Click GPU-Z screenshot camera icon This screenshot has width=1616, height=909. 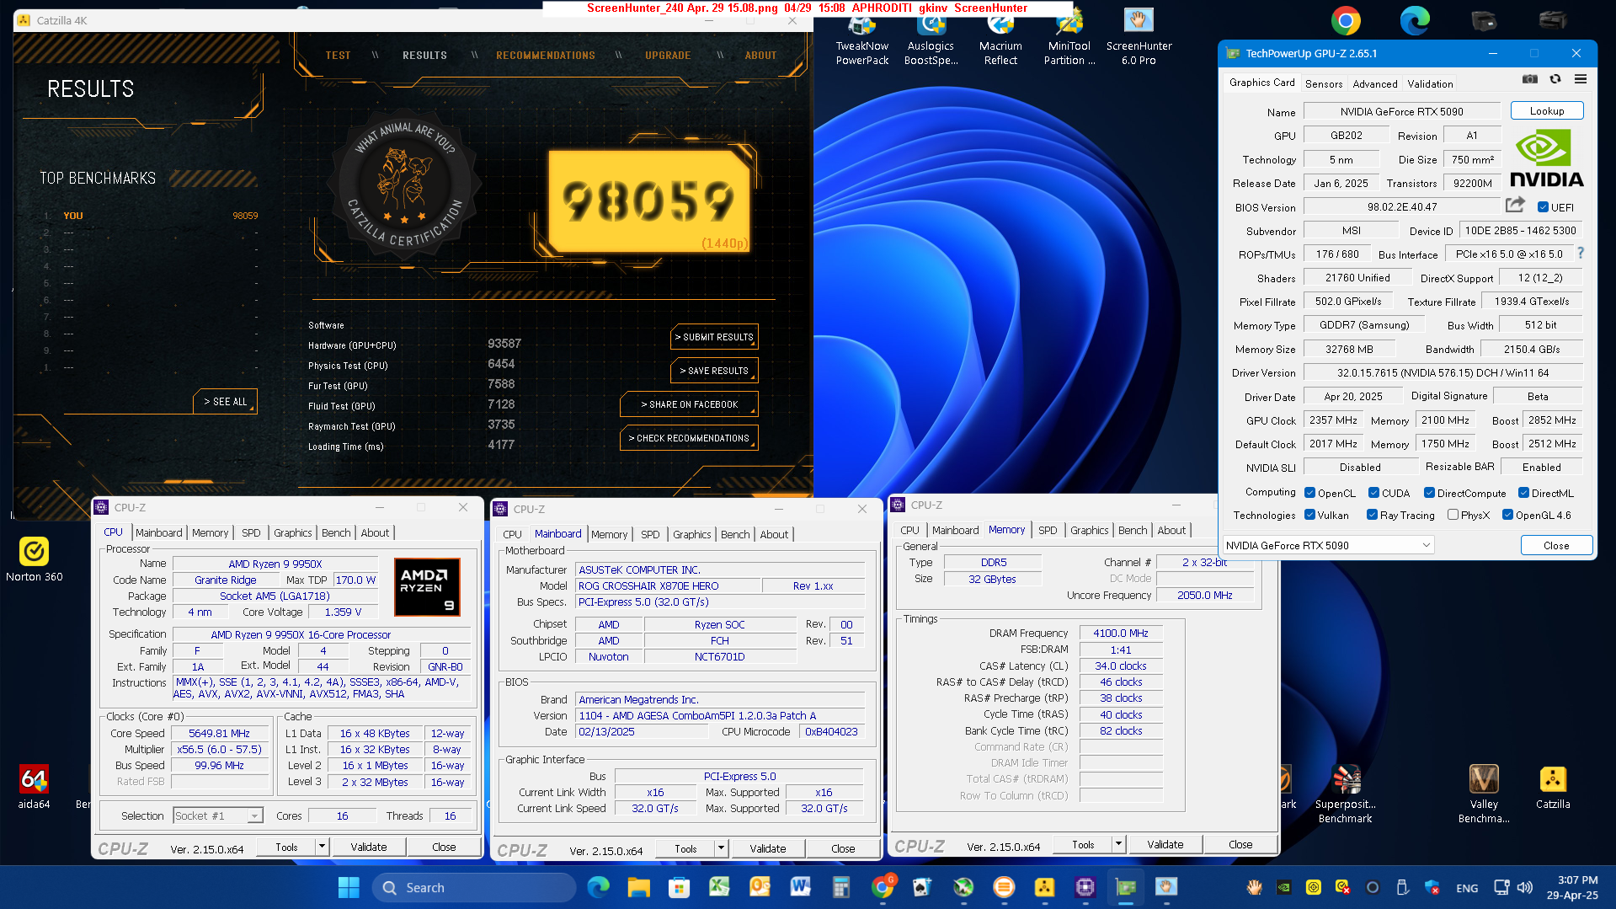tap(1530, 79)
